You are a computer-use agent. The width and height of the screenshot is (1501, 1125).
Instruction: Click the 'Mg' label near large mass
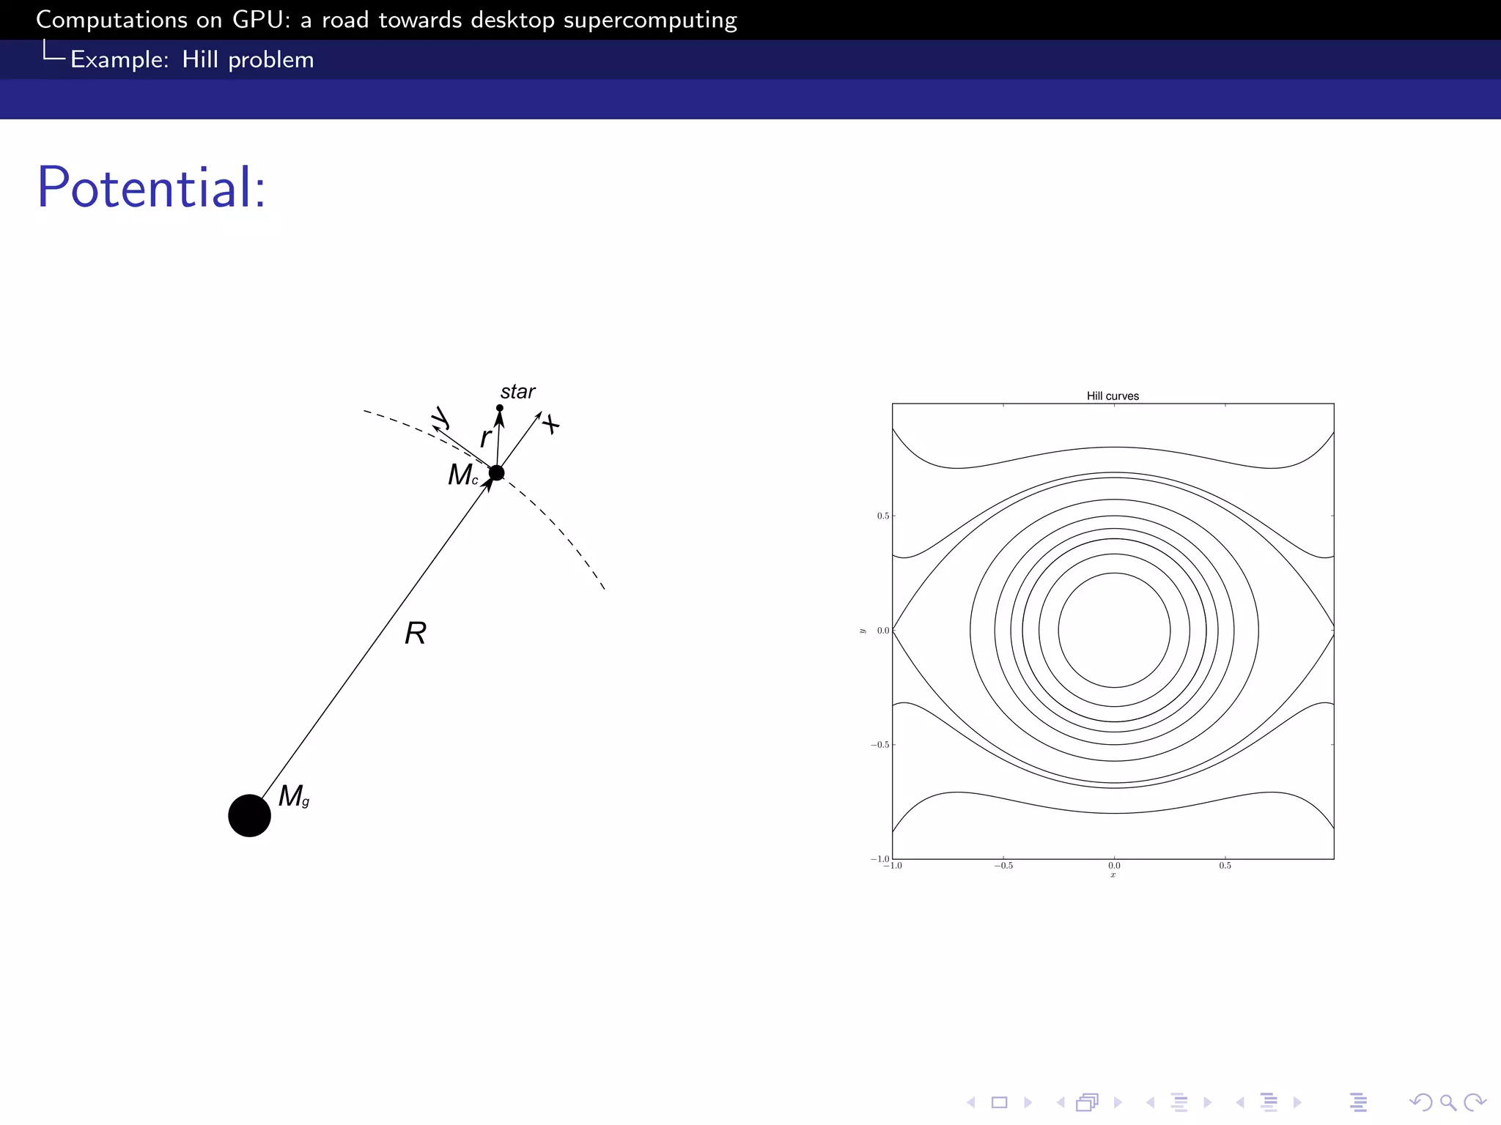tap(294, 796)
